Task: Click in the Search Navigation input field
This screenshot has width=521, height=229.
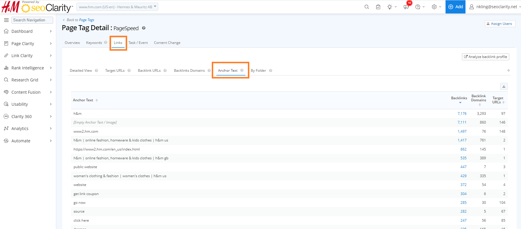Action: click(x=32, y=20)
